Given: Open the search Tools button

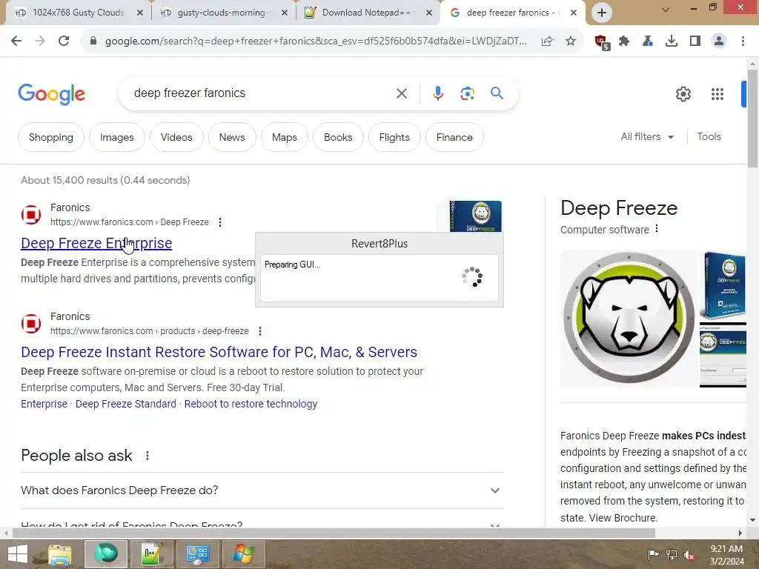Looking at the screenshot, I should point(709,137).
